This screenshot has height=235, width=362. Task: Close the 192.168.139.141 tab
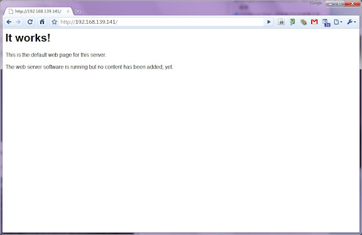[68, 11]
